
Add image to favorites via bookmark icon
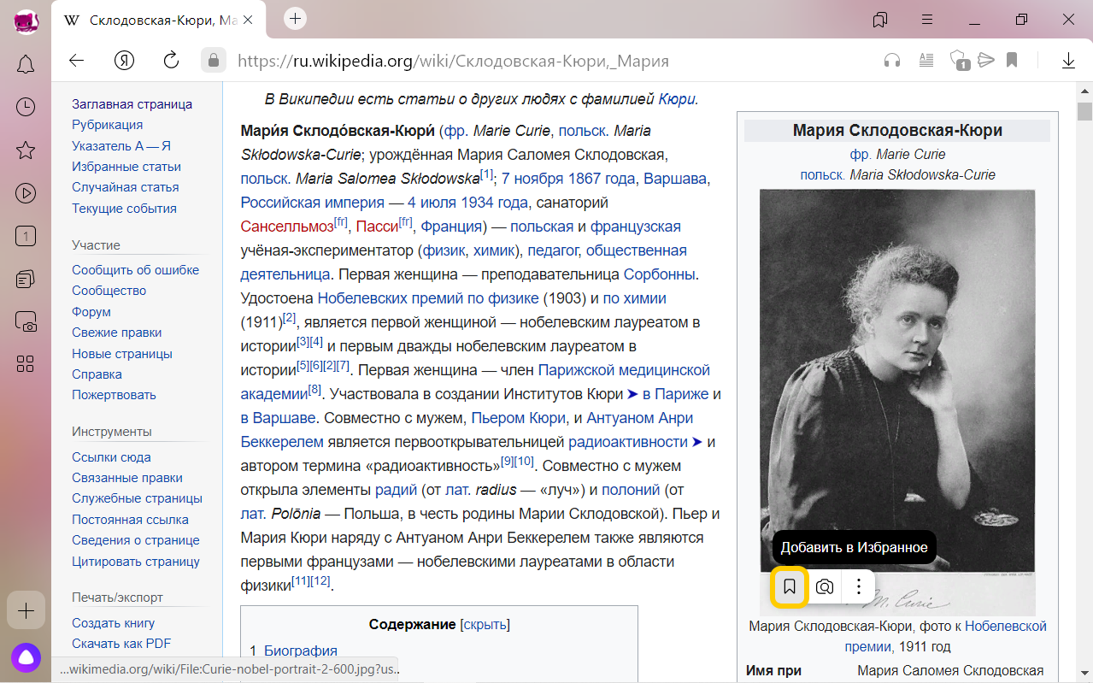pyautogui.click(x=790, y=586)
